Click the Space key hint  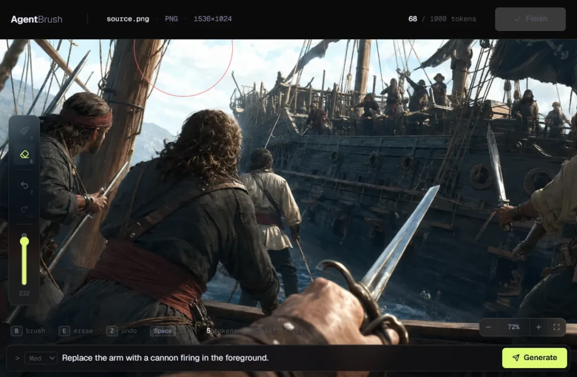(x=163, y=331)
